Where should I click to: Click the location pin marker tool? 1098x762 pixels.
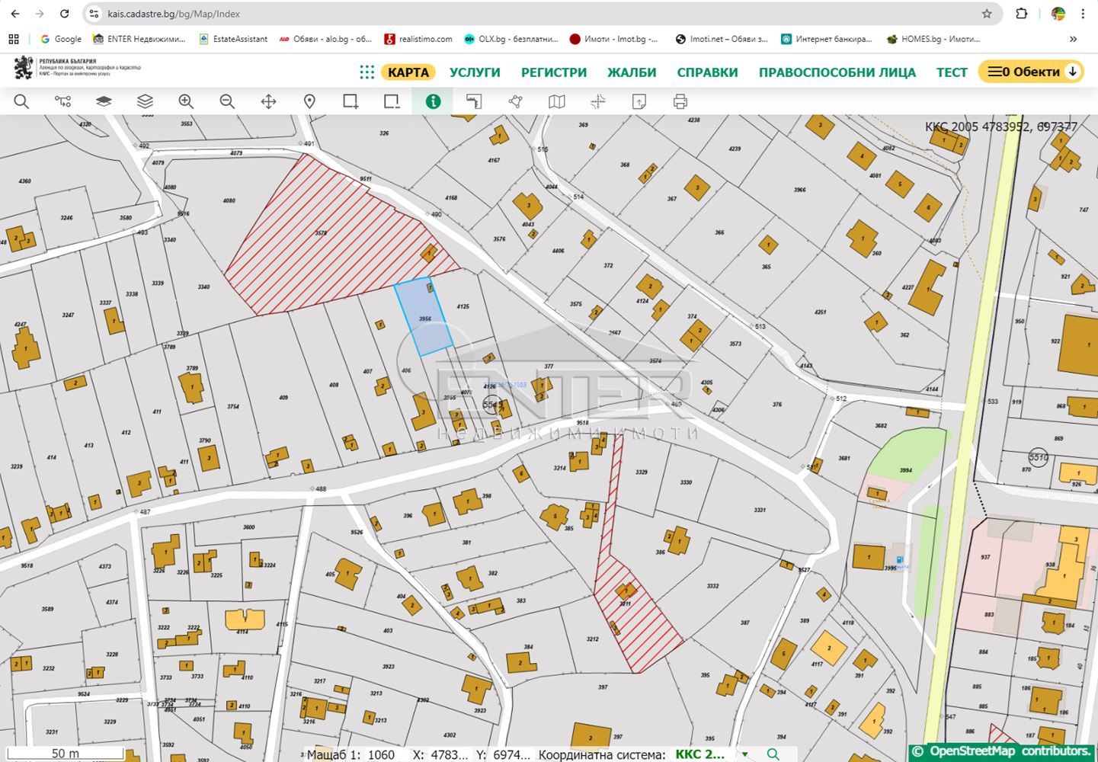[309, 101]
